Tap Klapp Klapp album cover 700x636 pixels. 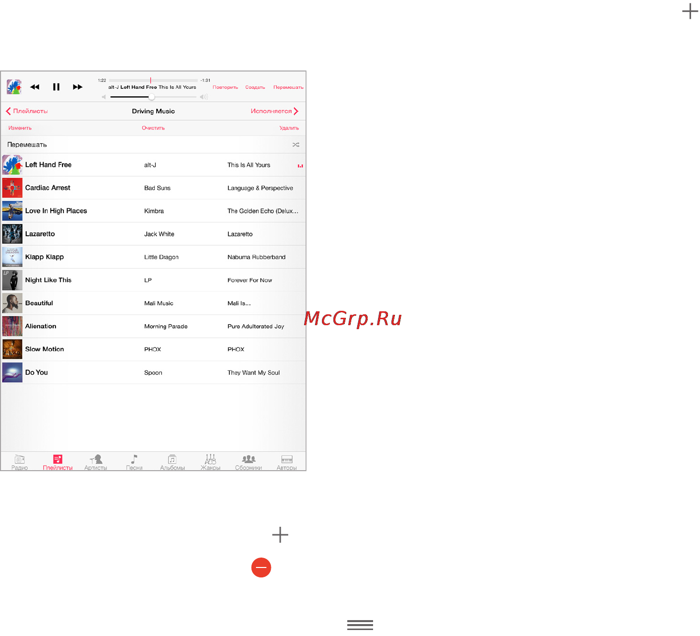pos(12,257)
